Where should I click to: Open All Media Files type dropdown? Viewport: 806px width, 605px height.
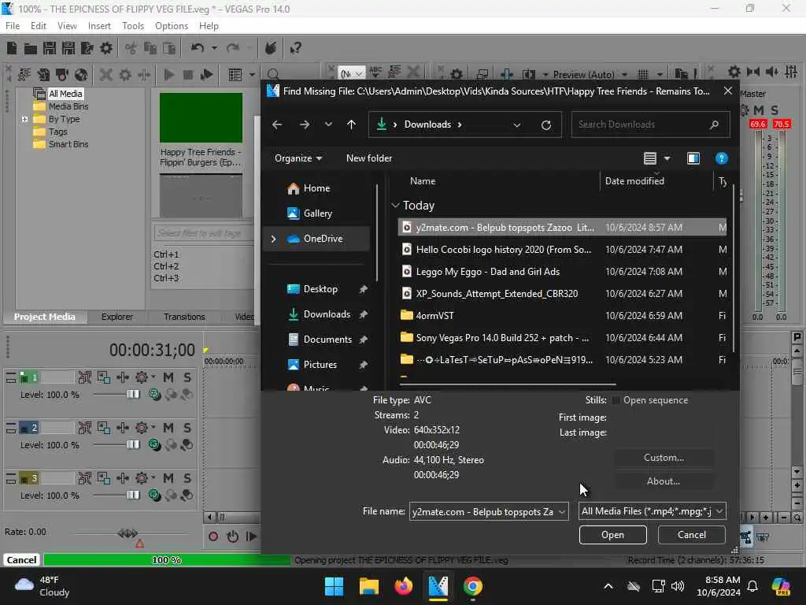click(x=719, y=511)
